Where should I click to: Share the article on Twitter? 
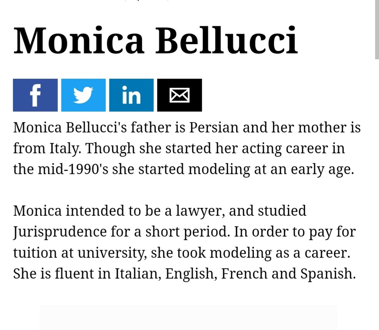point(83,95)
